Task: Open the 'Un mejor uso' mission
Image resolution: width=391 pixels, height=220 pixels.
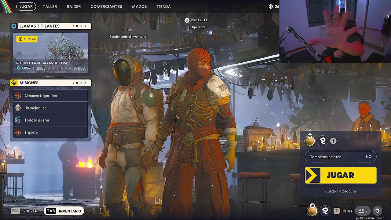Action: (x=50, y=108)
